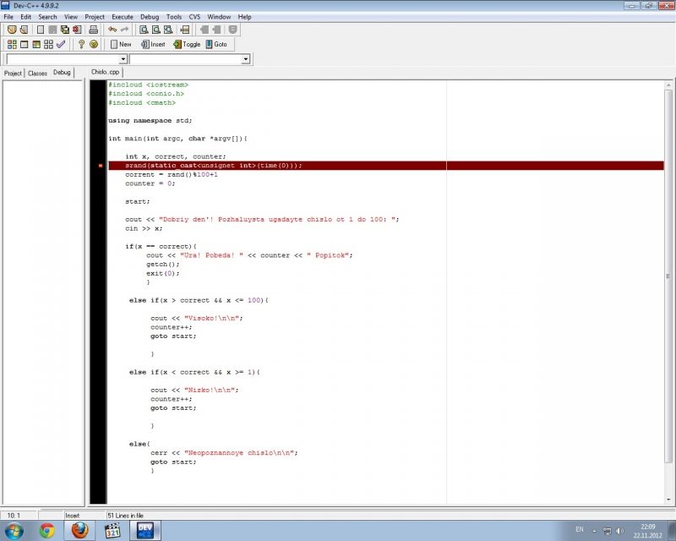Toggle the breakpoint marker on the srand line
Viewport: 676px width, 541px height.
pyautogui.click(x=101, y=166)
